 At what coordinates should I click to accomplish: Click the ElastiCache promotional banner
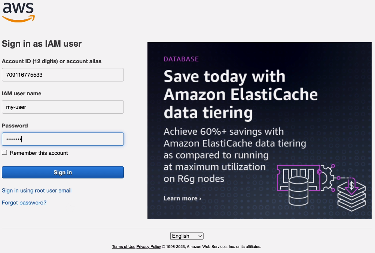(259, 130)
